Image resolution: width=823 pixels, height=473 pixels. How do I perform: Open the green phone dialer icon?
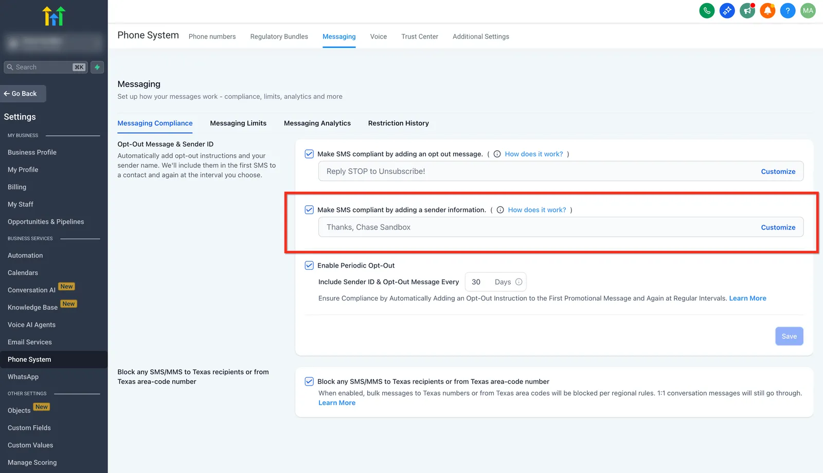click(x=707, y=10)
